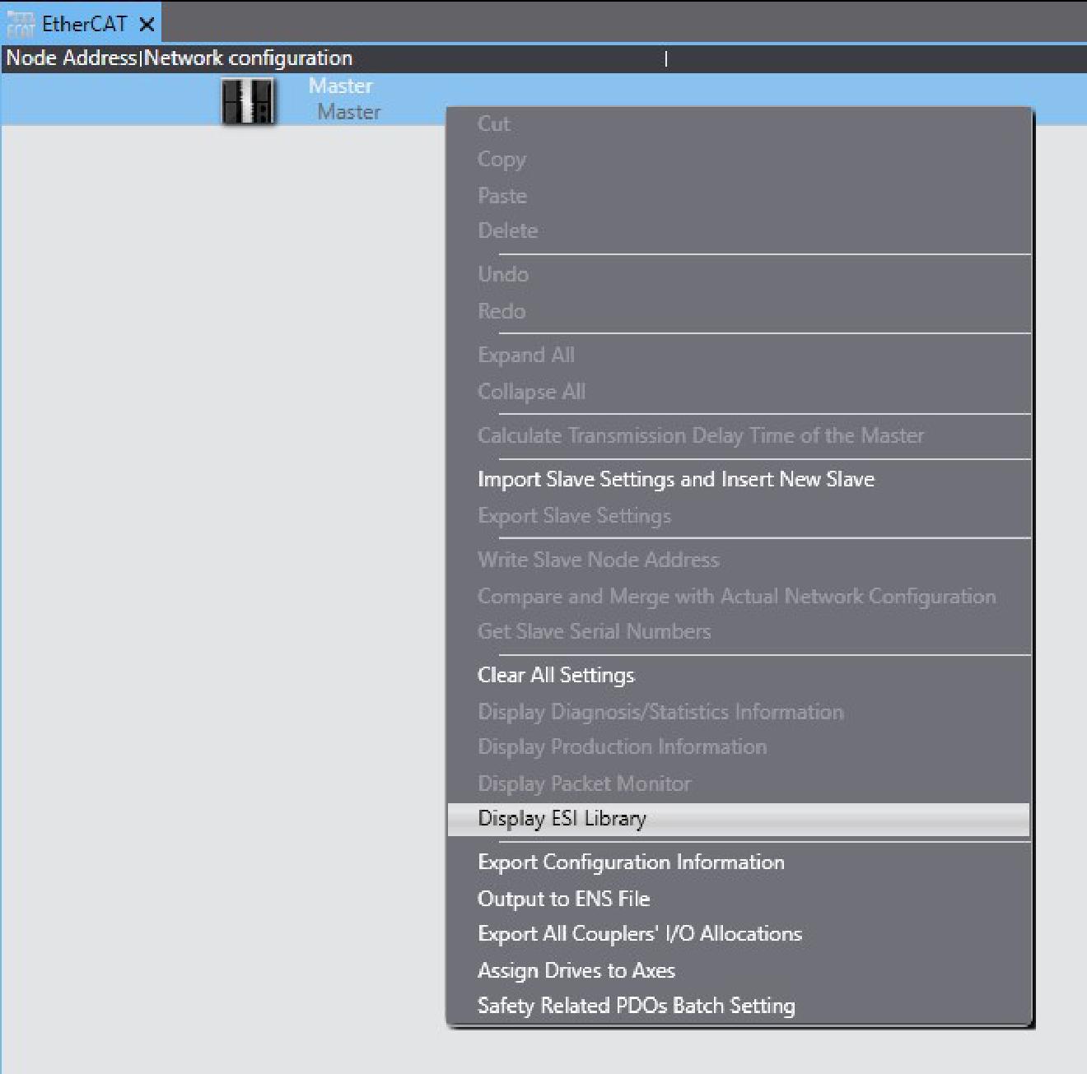Open Display Packet Monitor
Viewport: 1087px width, 1074px height.
583,783
